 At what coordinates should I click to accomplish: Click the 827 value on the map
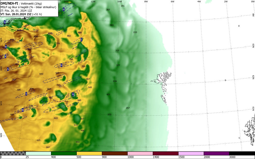49,89
